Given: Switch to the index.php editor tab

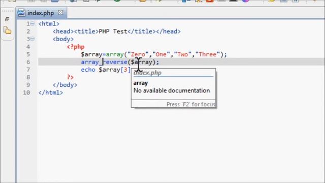Looking at the screenshot, I should 41,13.
